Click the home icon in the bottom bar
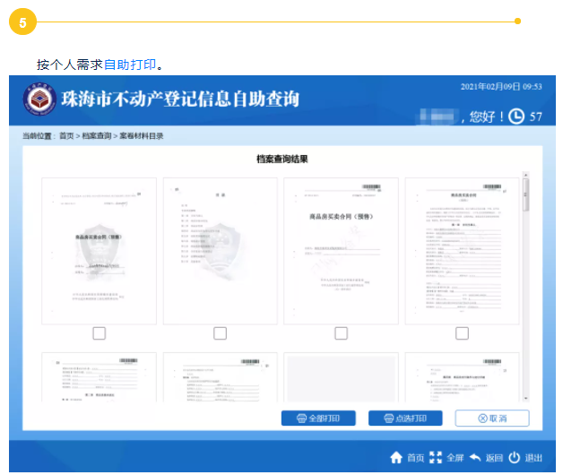This screenshot has width=563, height=475. tap(396, 457)
